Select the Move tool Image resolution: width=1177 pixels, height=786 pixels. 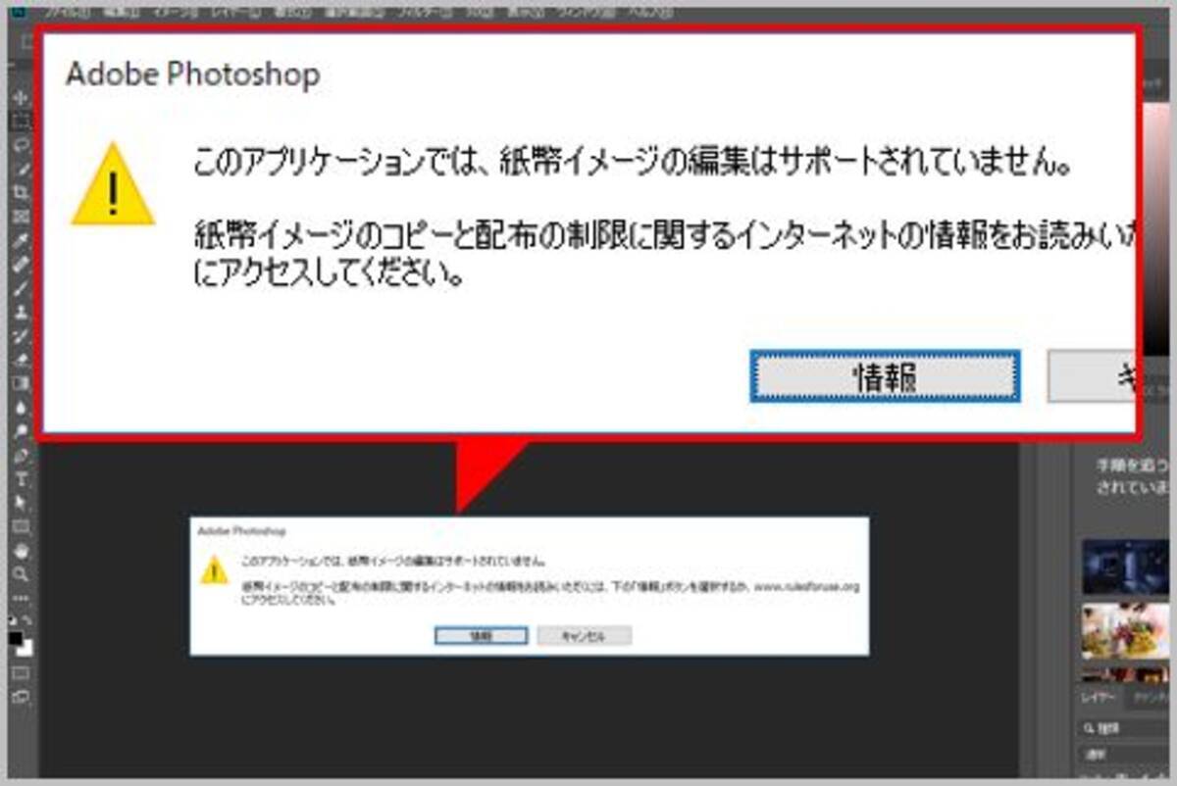[x=21, y=98]
